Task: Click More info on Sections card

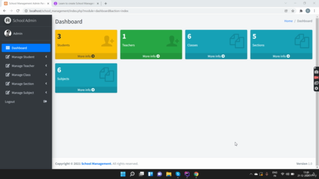Action: 281,56
